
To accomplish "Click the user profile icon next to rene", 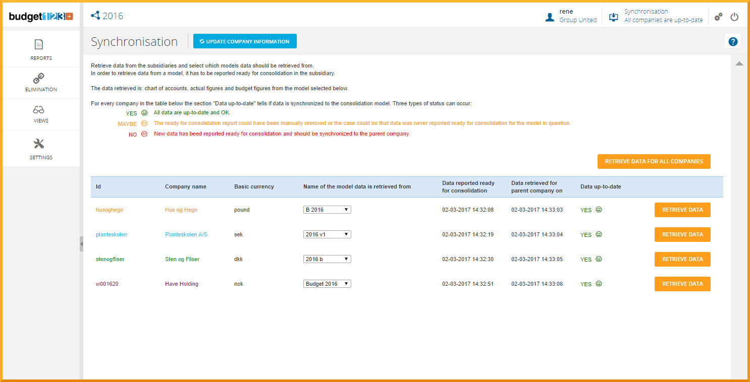I will pos(550,17).
